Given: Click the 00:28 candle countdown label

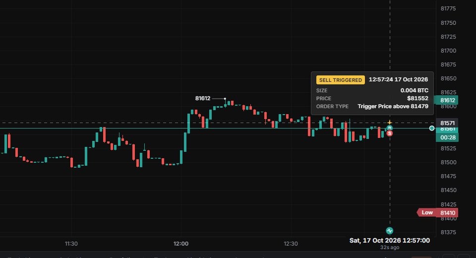Looking at the screenshot, I should tap(447, 137).
